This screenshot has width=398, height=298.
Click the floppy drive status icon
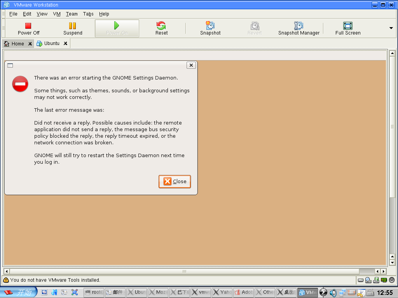[376, 280]
